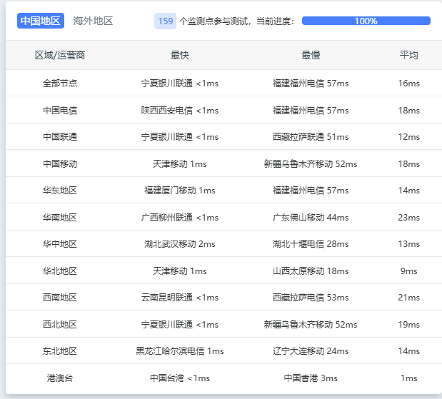Open the 海外地区 tab
Image resolution: width=442 pixels, height=399 pixels.
[x=93, y=21]
